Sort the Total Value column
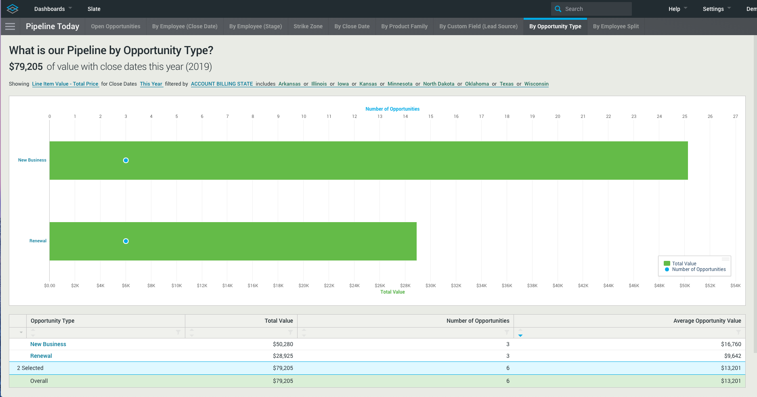The height and width of the screenshot is (397, 757). [192, 332]
